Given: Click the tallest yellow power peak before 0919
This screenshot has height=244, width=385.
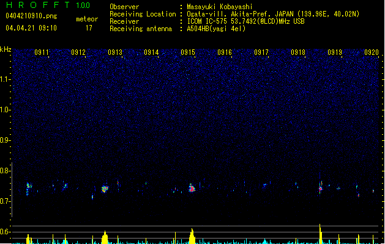Looking at the screenshot, I should pos(320,234).
